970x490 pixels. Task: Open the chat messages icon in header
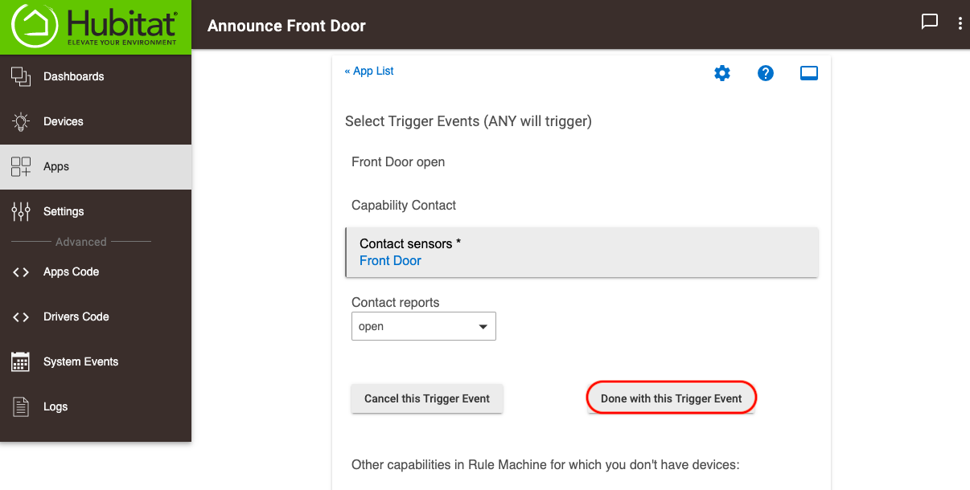(930, 22)
